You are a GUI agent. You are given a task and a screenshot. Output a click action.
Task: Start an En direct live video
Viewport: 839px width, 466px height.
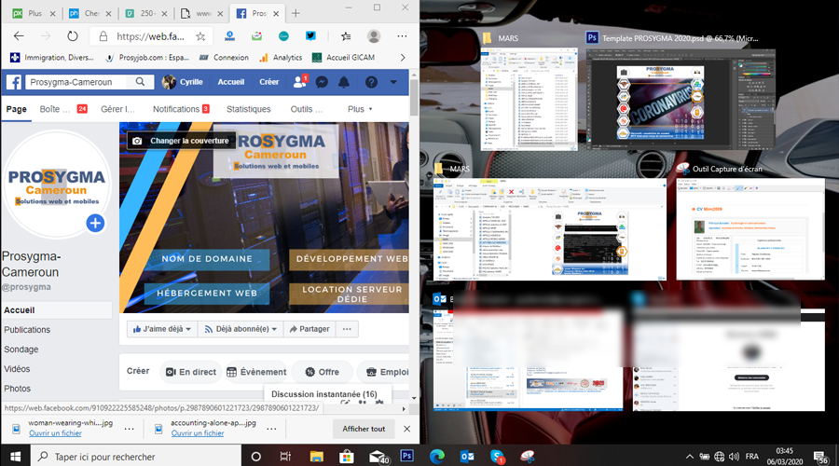point(191,371)
